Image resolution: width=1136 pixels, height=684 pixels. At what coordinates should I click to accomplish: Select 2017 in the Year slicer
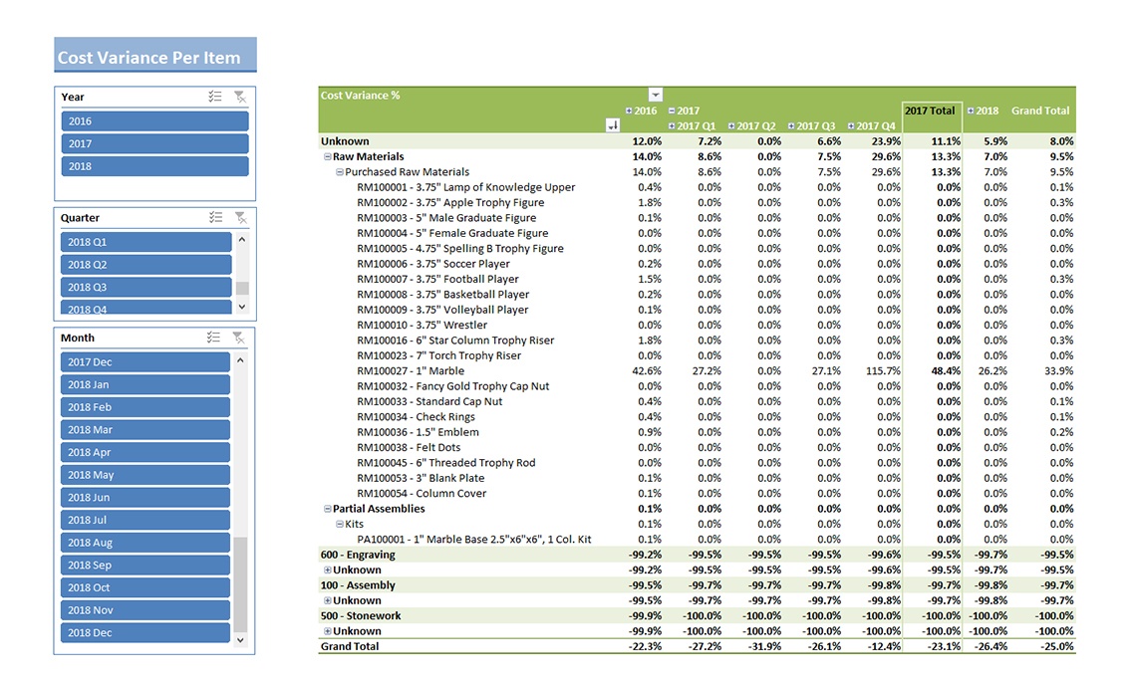click(x=154, y=143)
